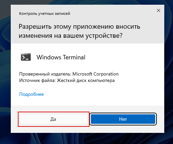The height and width of the screenshot is (144, 173).
Task: Click the Да button to allow changes
Action: click(53, 119)
